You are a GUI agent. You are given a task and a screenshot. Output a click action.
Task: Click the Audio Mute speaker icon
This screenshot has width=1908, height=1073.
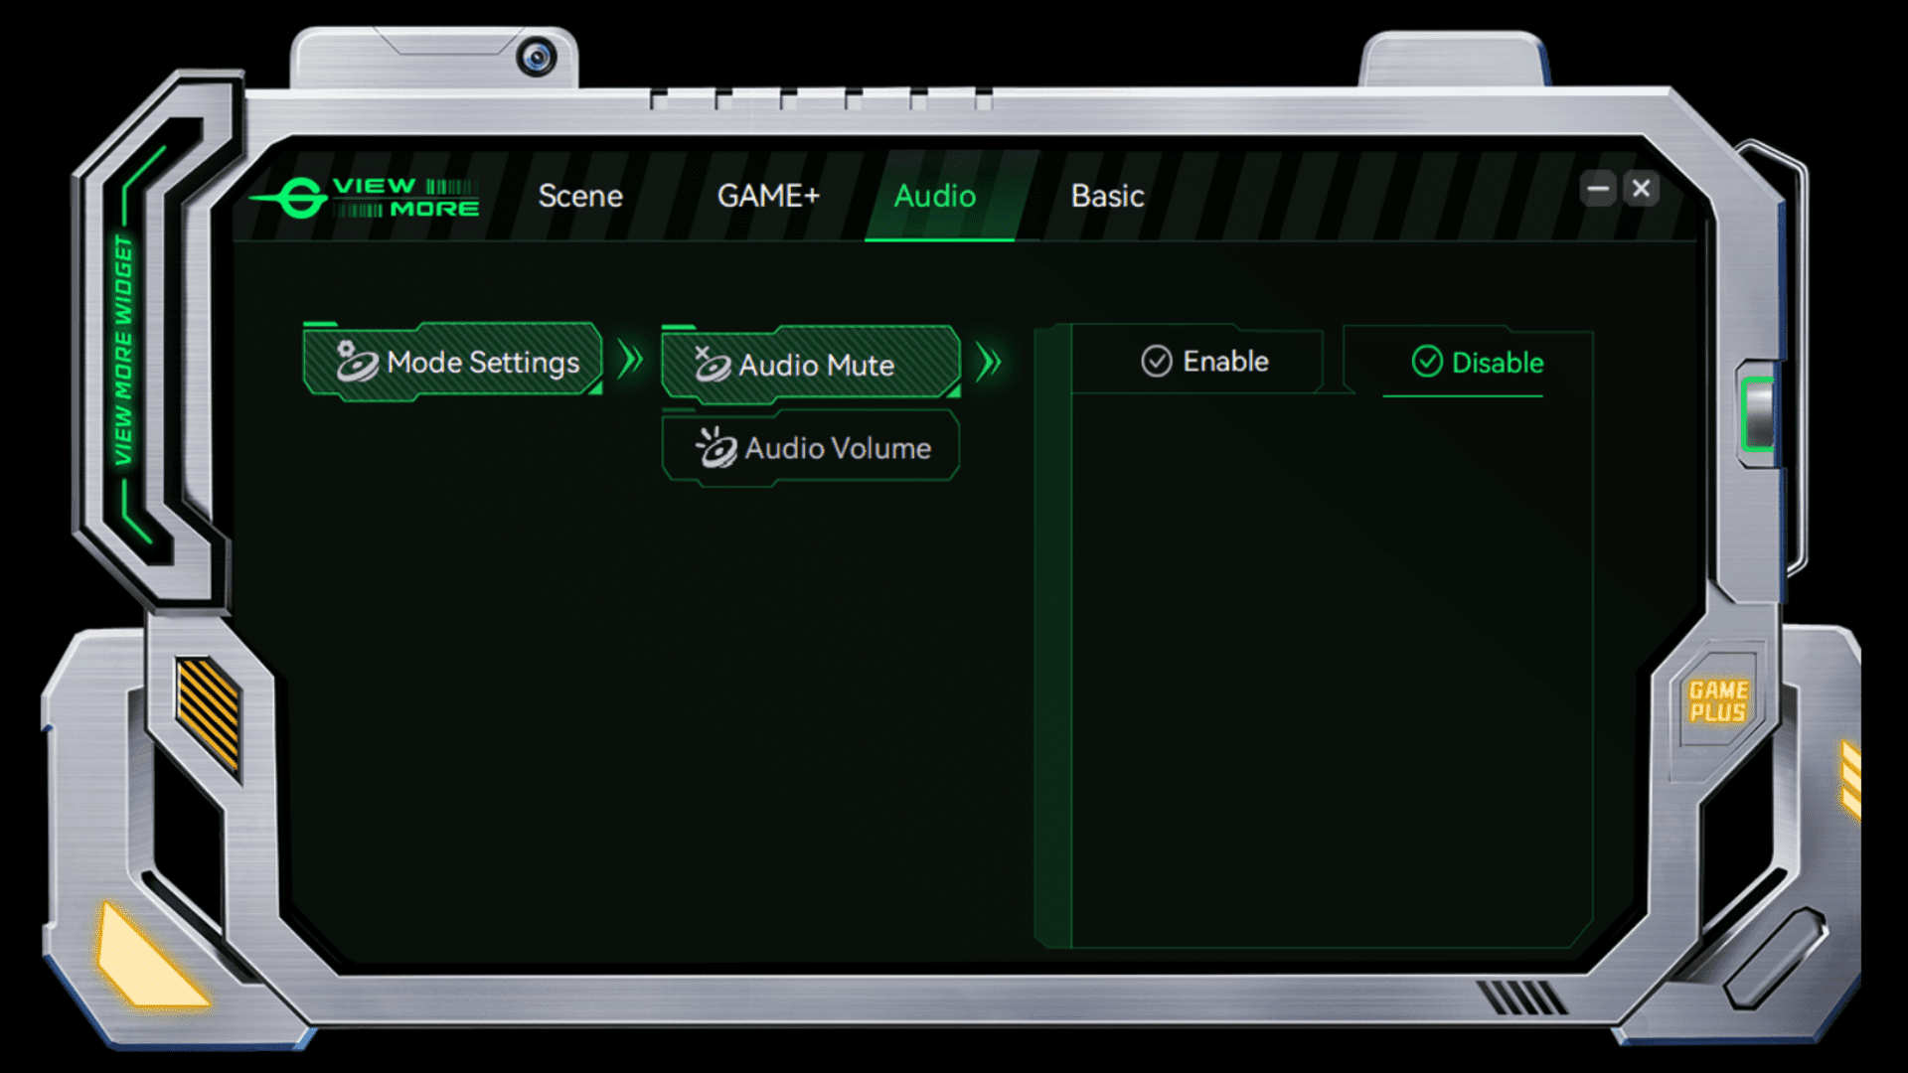pyautogui.click(x=712, y=365)
